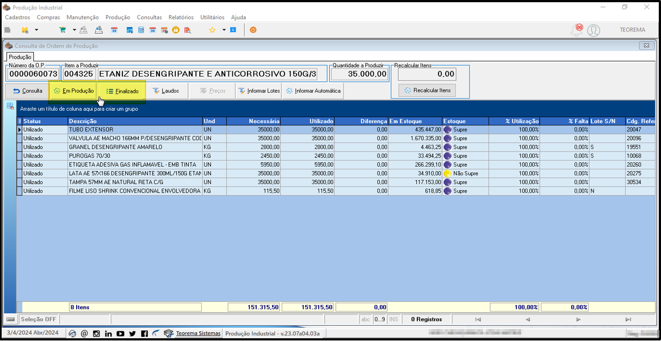Open the YouTube icon in status bar
Viewport: 661px width, 341px height.
120,333
